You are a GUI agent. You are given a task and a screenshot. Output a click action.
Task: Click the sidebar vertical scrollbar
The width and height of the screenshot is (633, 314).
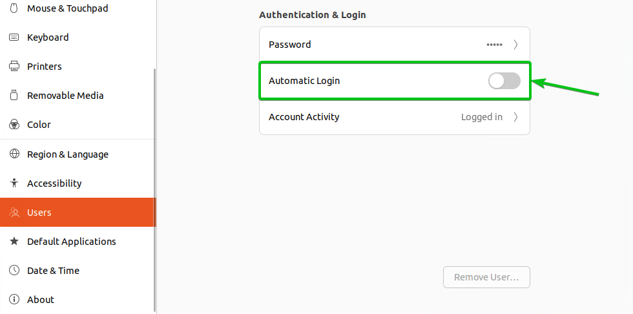(x=155, y=190)
